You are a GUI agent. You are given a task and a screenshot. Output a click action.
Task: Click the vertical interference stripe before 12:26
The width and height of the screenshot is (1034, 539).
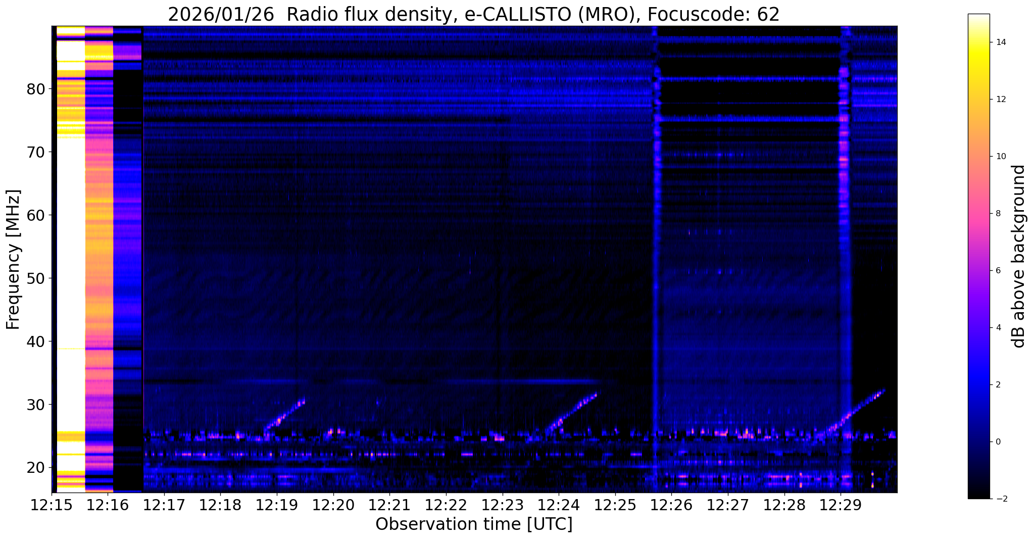656,260
